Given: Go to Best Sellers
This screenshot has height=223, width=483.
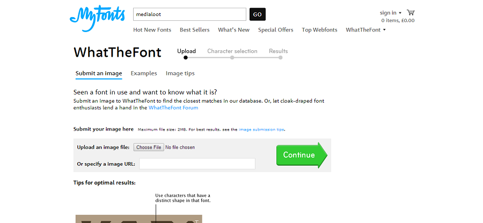Looking at the screenshot, I should (195, 30).
